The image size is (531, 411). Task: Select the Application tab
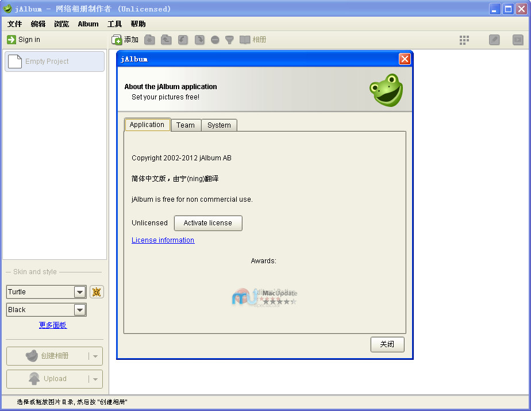[x=147, y=125]
